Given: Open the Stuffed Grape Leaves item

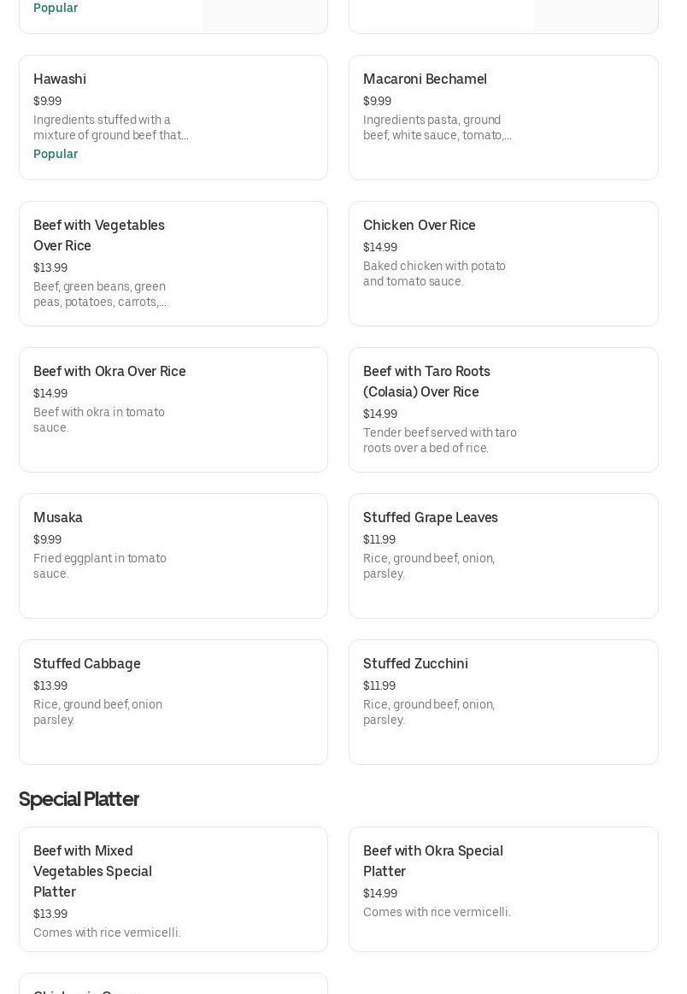Looking at the screenshot, I should [x=503, y=556].
